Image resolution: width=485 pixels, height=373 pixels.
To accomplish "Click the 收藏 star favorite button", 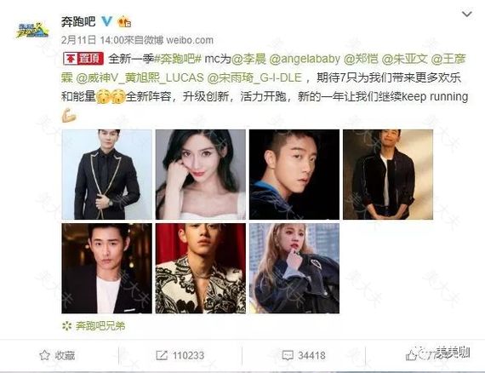I will point(57,355).
